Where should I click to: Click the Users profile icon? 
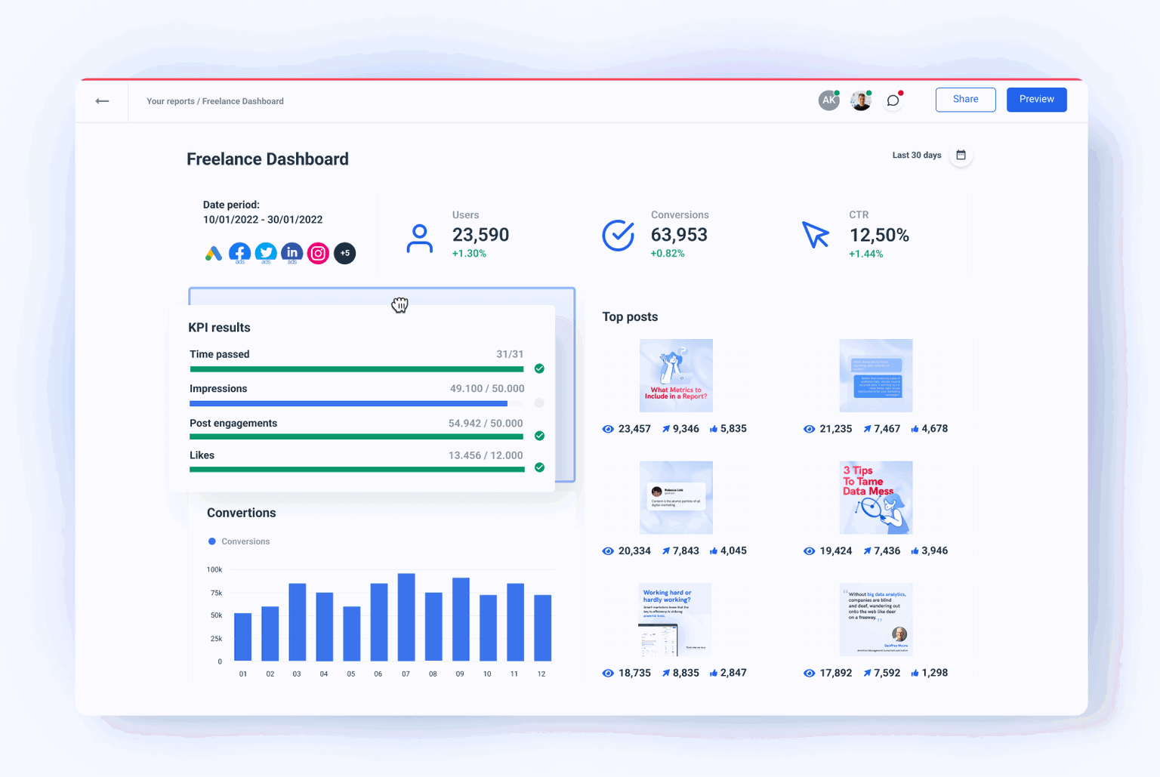(x=420, y=236)
